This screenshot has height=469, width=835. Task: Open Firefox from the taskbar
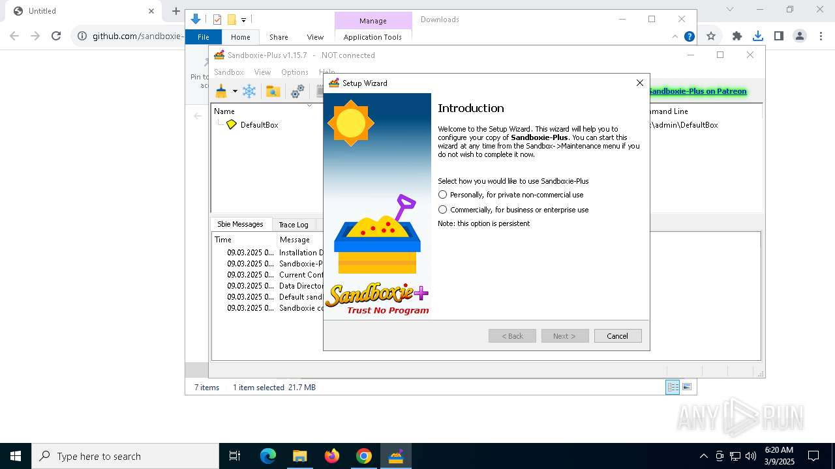(332, 456)
